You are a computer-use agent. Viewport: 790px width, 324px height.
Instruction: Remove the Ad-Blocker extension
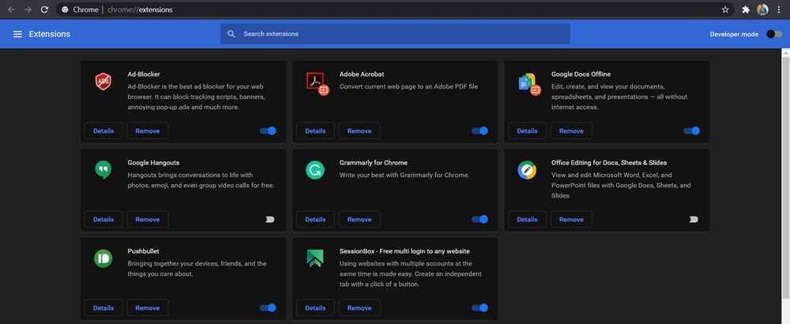(148, 131)
